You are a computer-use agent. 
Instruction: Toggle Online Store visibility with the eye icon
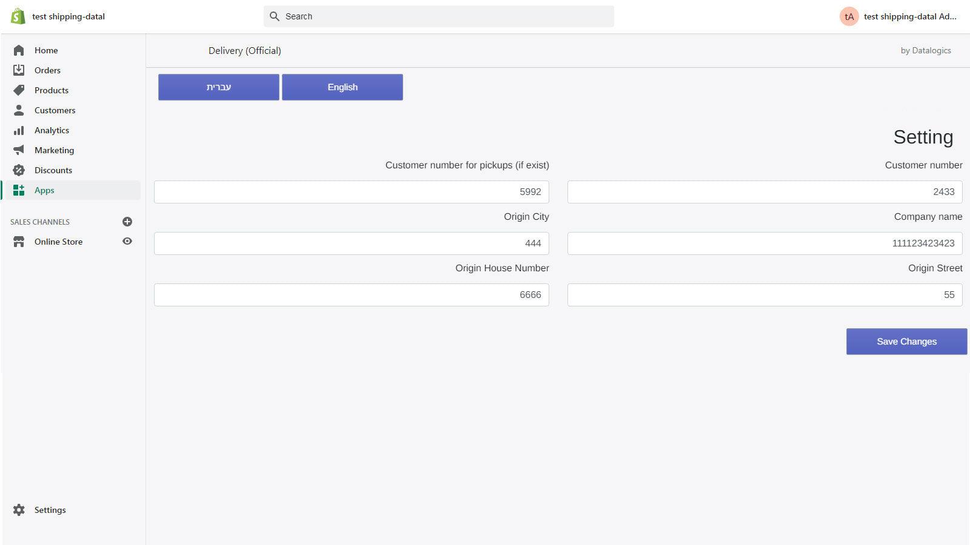(x=127, y=241)
